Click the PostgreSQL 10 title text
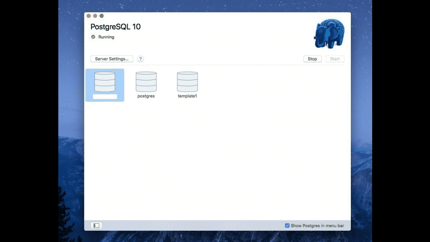 coord(116,27)
